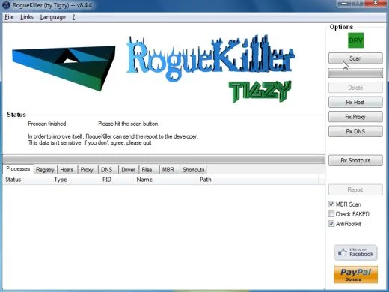The width and height of the screenshot is (389, 292).
Task: Switch to the Processes tab
Action: (18, 169)
